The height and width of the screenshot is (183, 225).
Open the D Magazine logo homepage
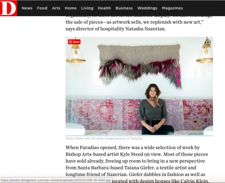[x=8, y=8]
